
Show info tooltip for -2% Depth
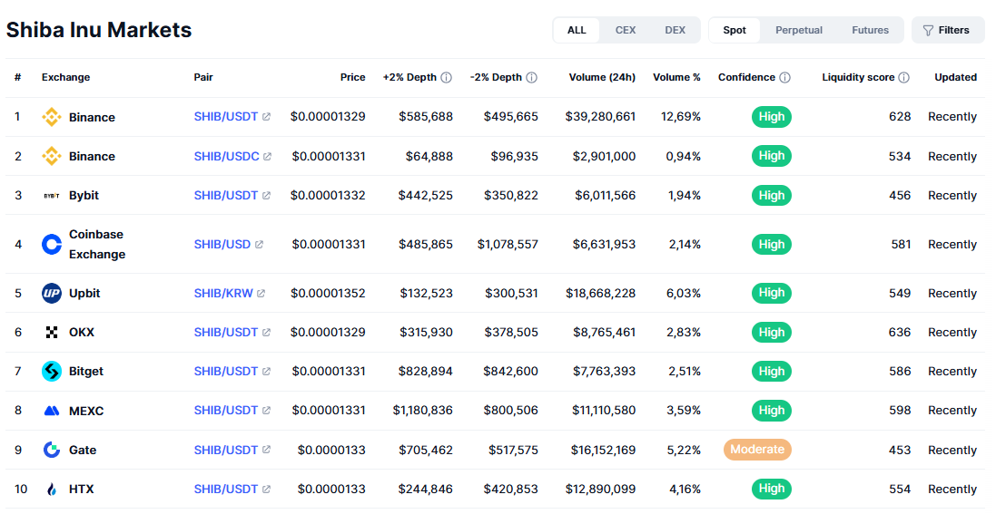coord(532,77)
